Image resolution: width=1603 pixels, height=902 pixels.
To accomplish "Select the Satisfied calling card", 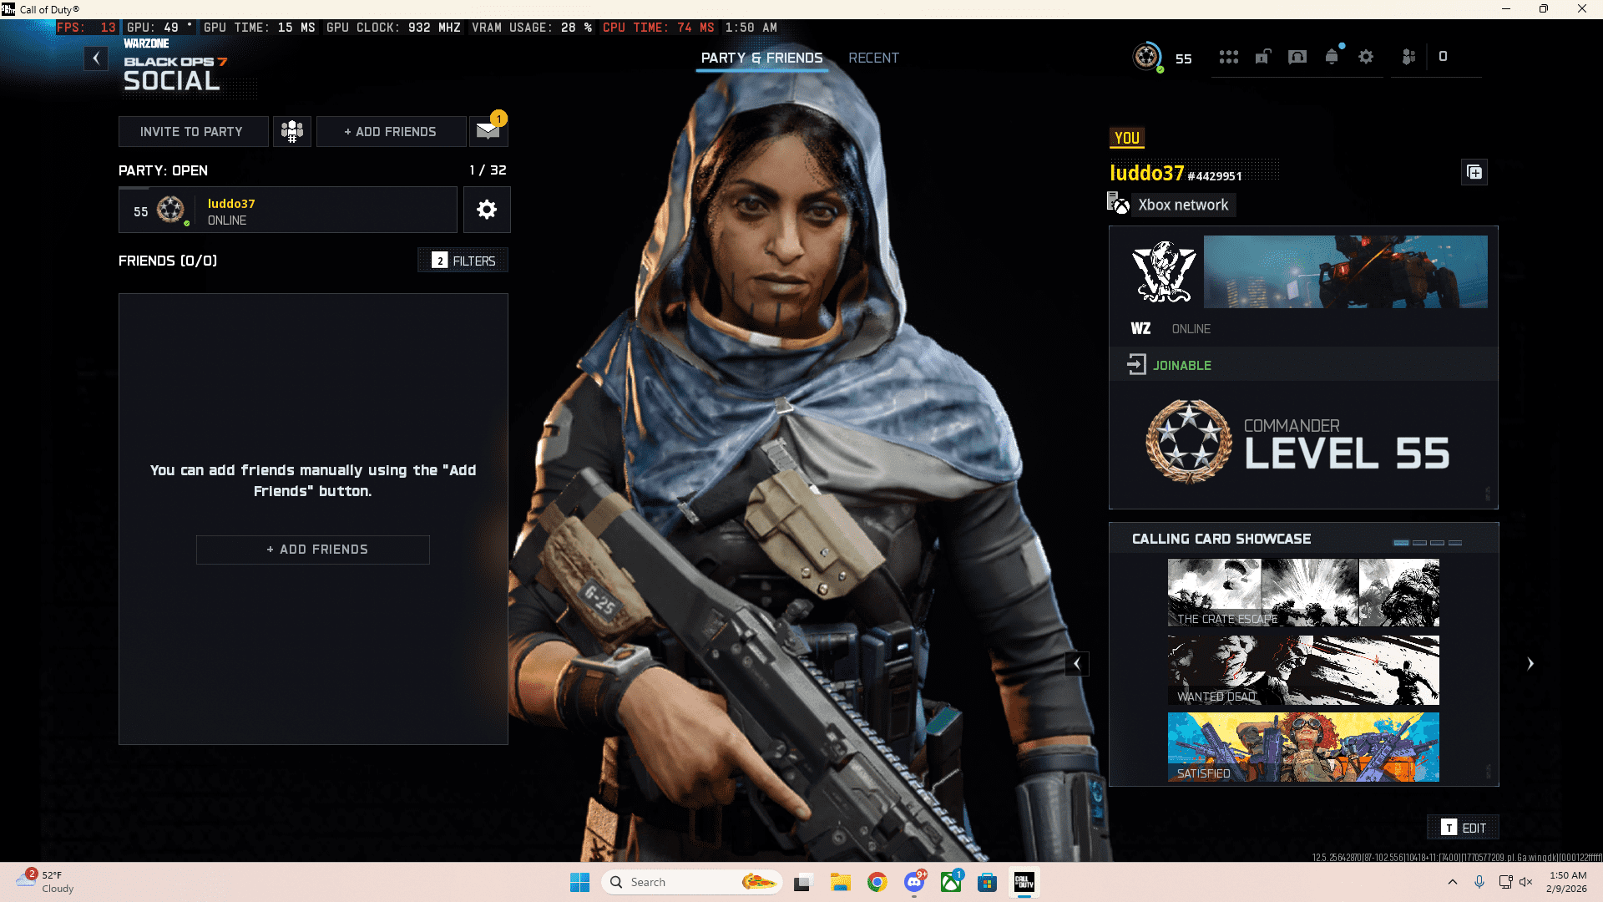I will pyautogui.click(x=1303, y=747).
